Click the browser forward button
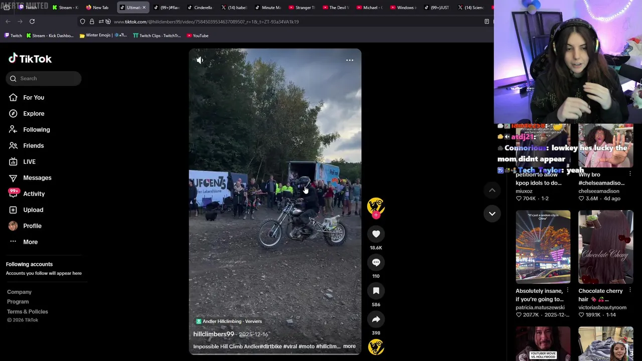 20,22
